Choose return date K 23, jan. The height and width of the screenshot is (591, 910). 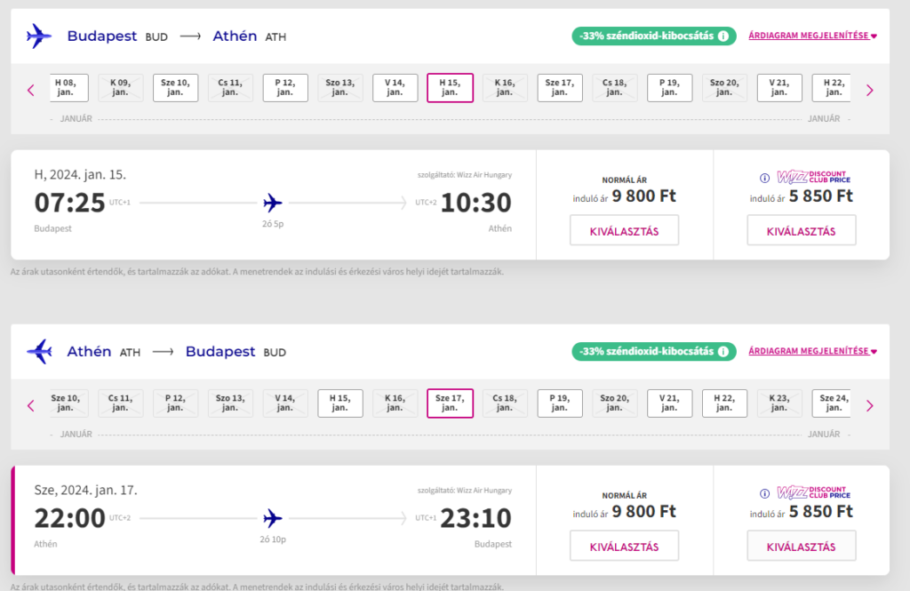pos(779,403)
